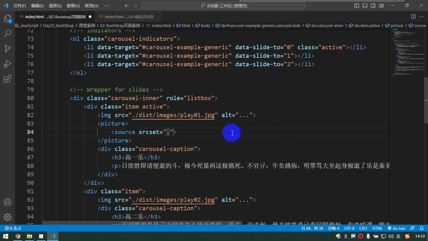
Task: Change the HTML language mode in status bar
Action: (377, 228)
